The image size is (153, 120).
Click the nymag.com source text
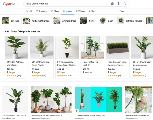click(x=80, y=118)
